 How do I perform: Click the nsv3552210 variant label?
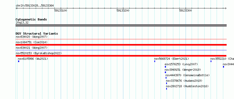(222, 59)
